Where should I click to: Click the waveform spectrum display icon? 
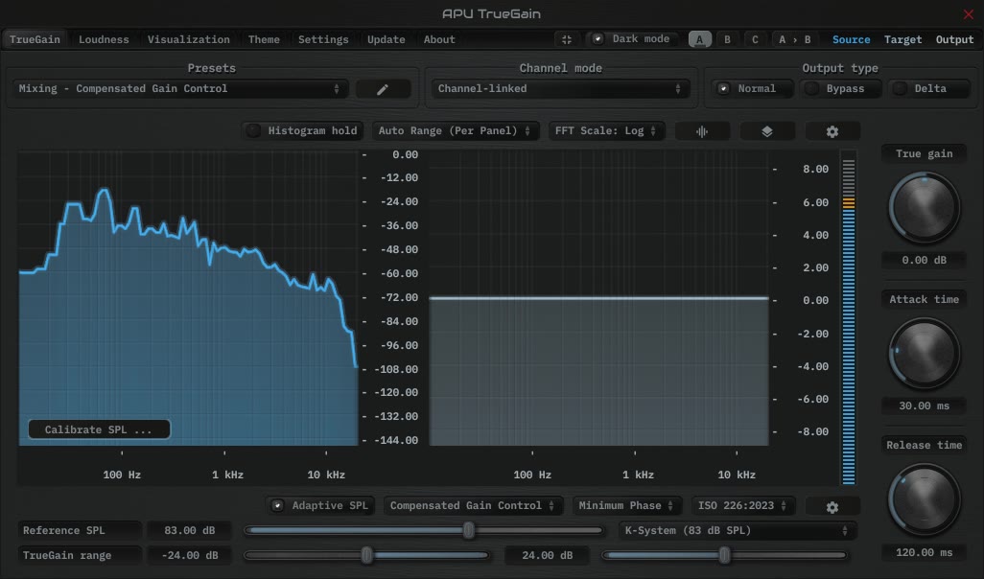[702, 131]
